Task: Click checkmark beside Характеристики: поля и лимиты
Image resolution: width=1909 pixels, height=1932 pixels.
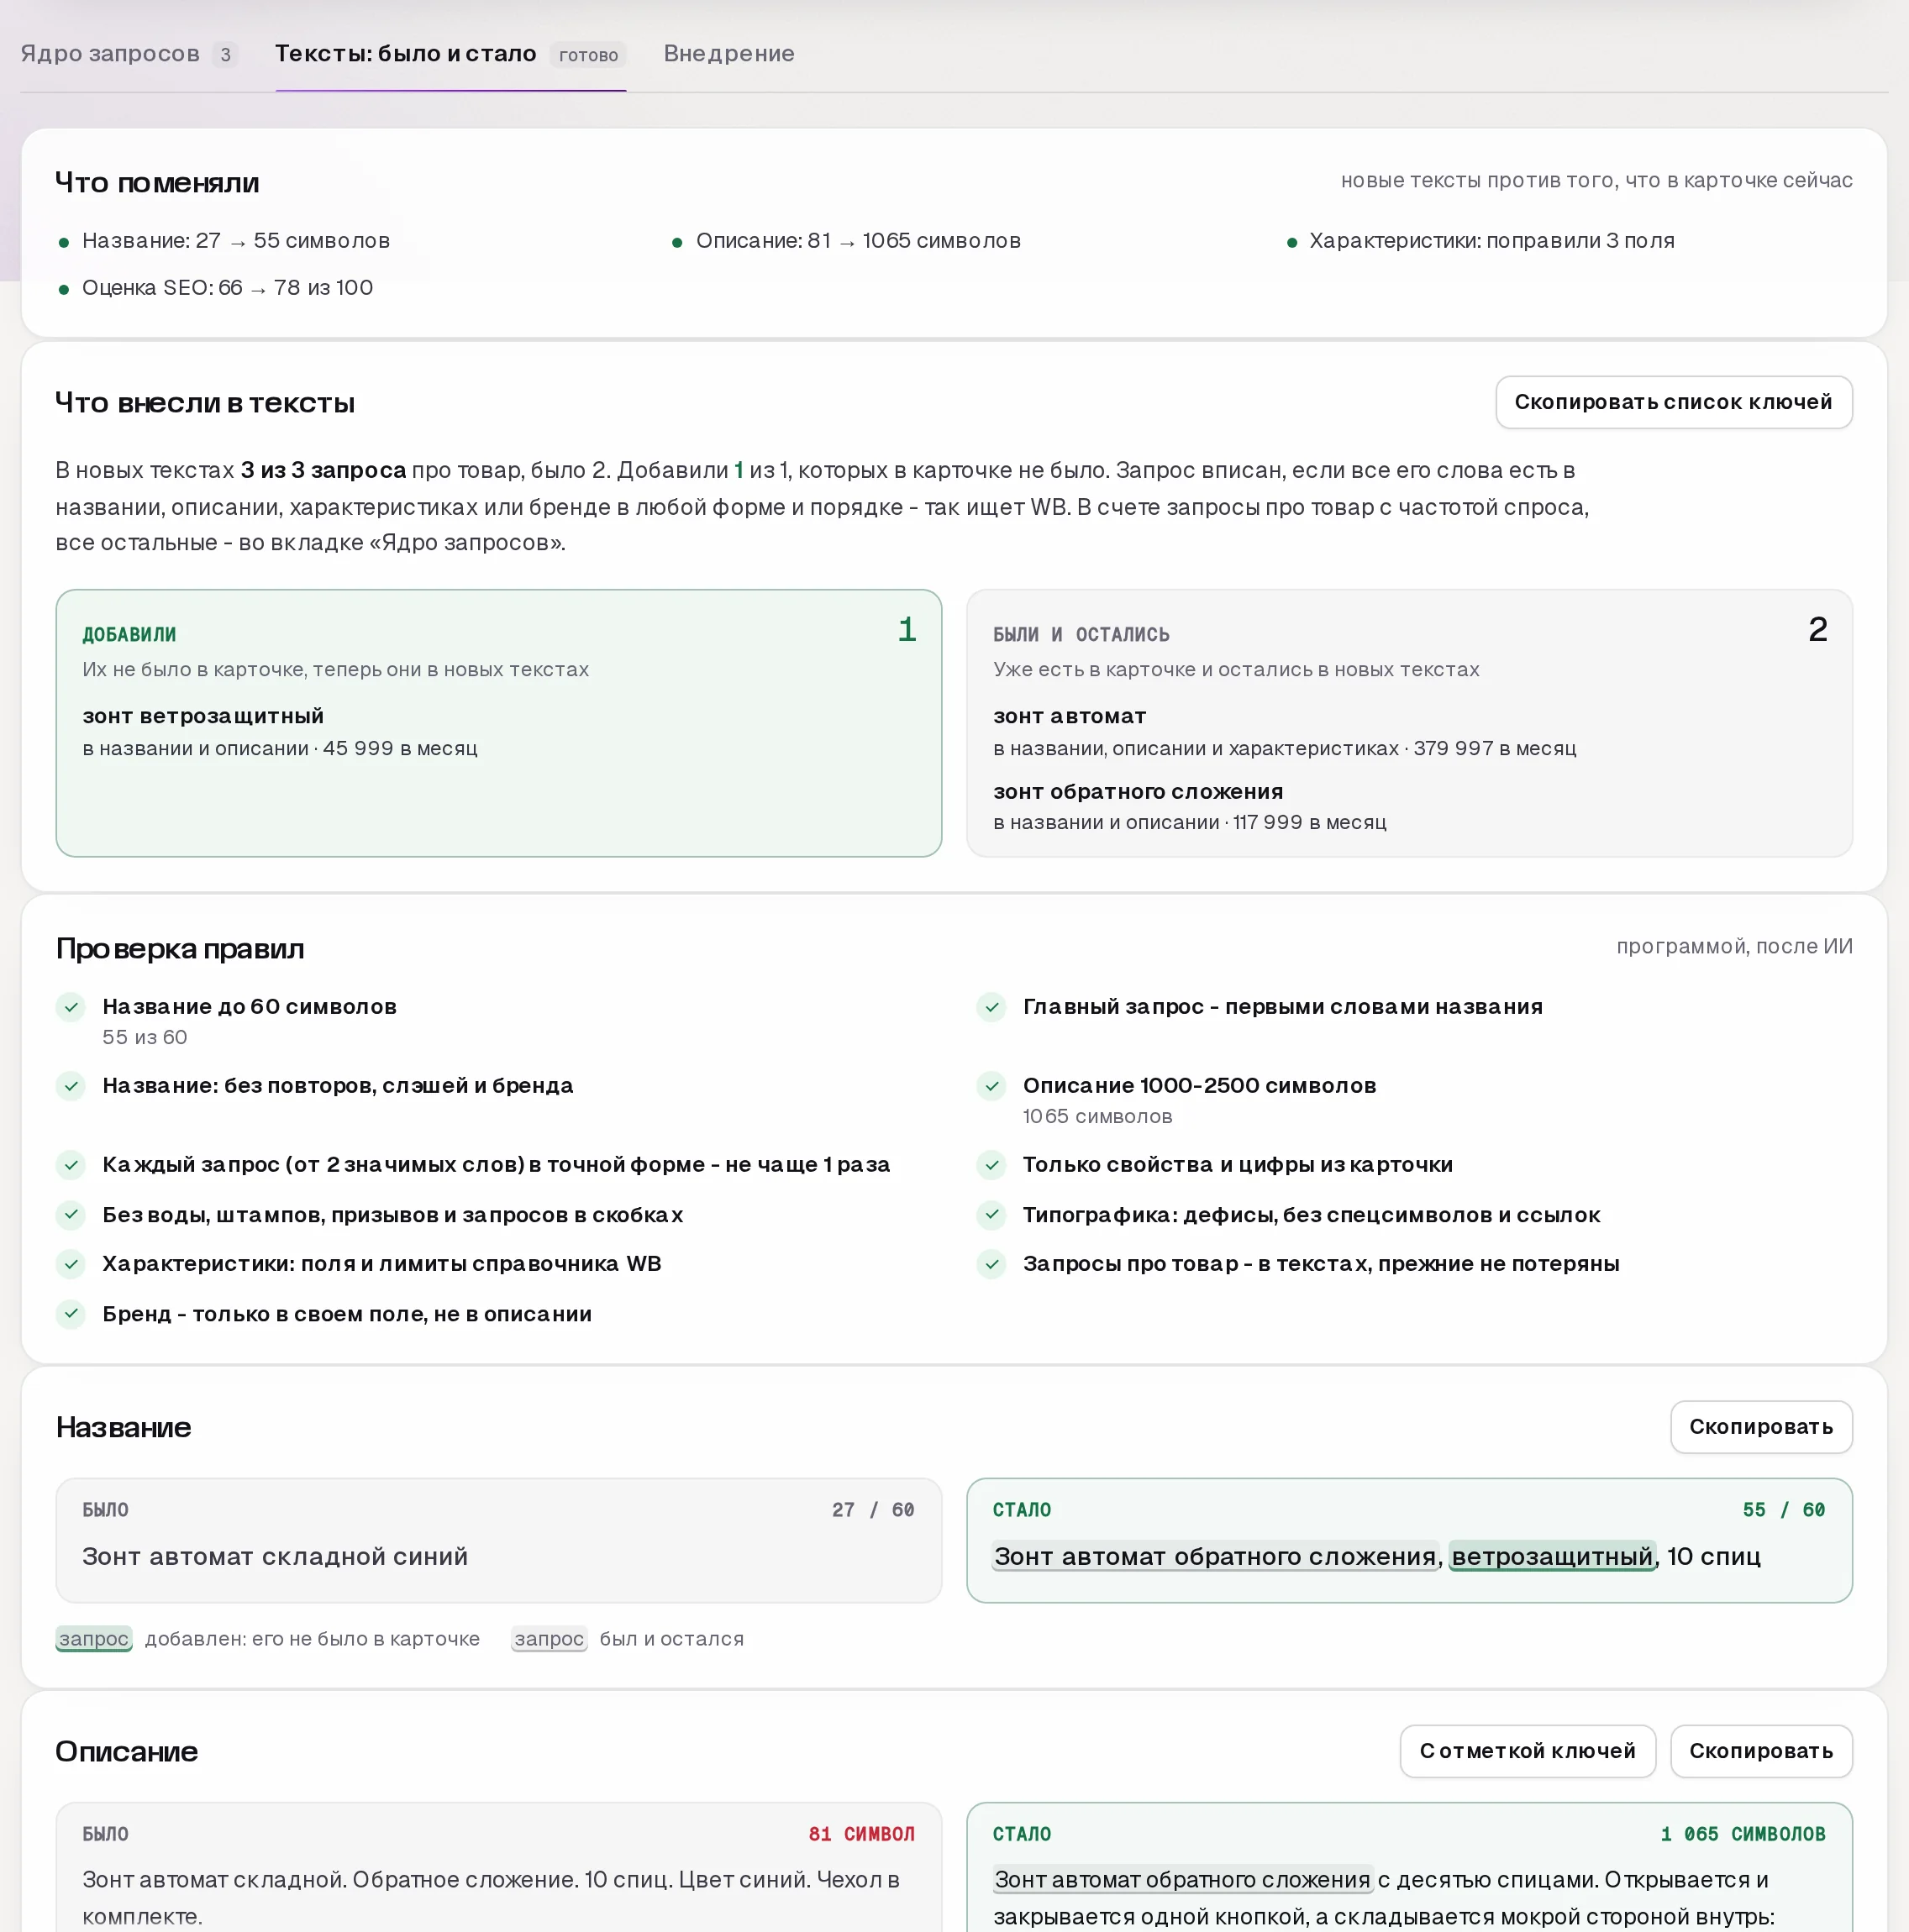Action: (71, 1264)
